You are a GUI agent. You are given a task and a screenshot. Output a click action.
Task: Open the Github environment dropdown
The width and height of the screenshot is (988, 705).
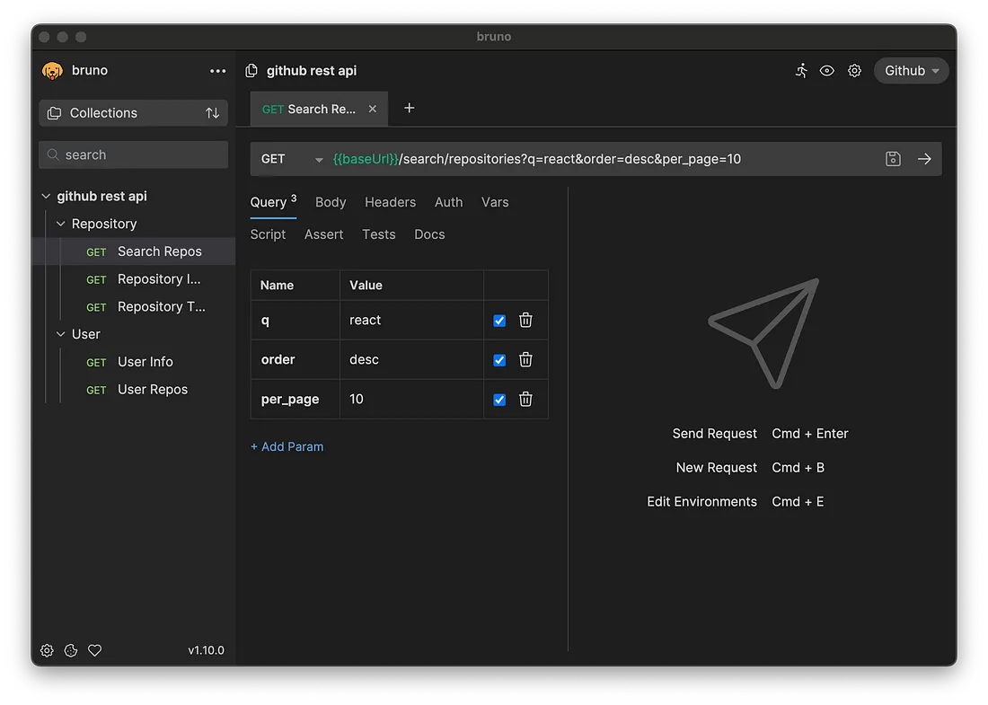click(x=911, y=71)
